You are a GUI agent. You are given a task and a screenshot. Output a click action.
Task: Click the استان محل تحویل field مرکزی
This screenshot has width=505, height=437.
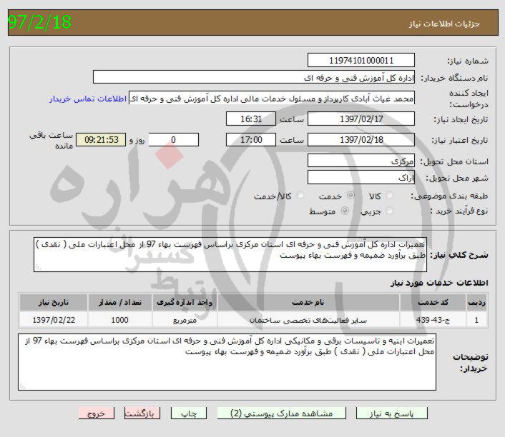pos(361,161)
